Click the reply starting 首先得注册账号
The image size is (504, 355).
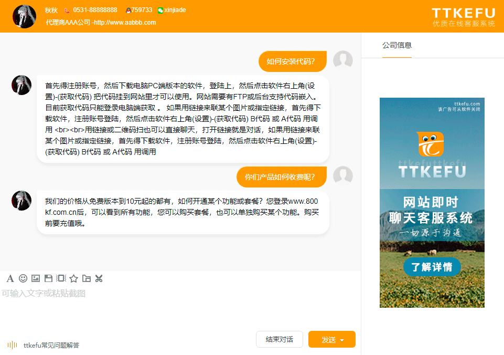click(x=183, y=119)
